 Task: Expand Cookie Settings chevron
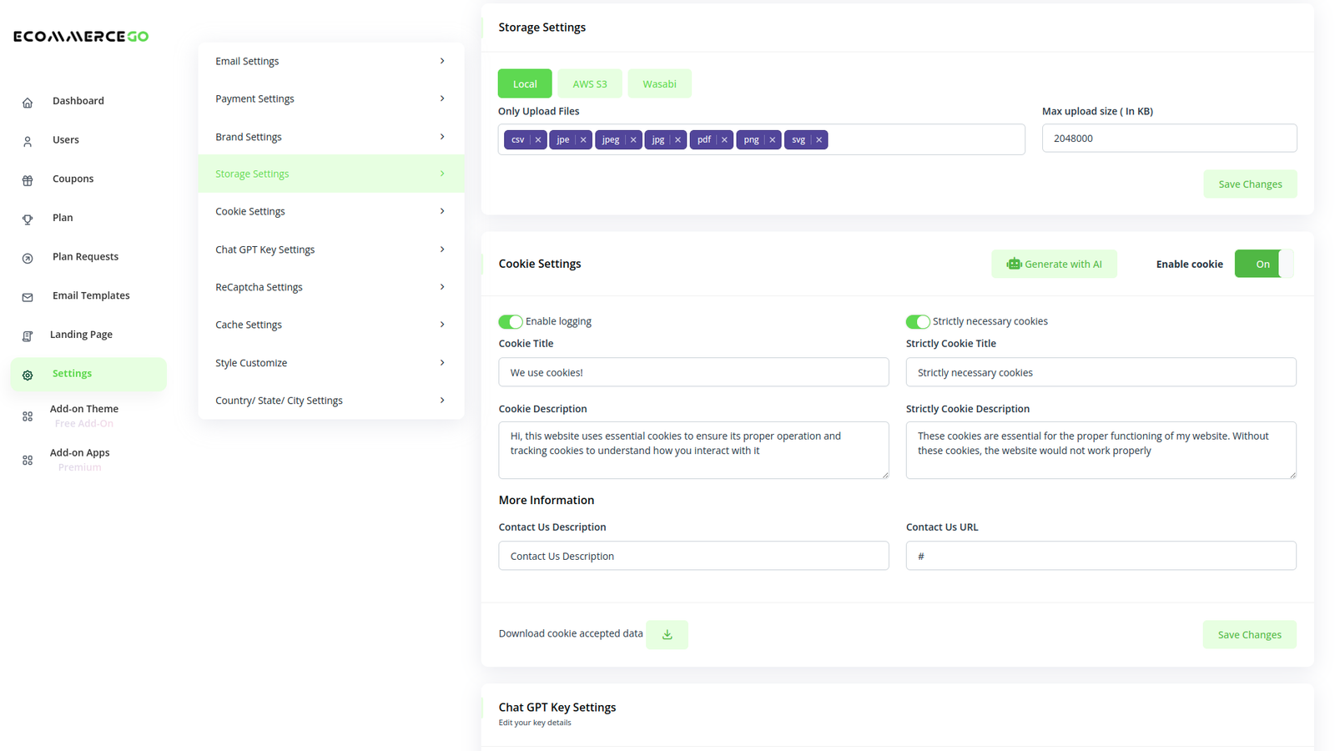pyautogui.click(x=442, y=211)
